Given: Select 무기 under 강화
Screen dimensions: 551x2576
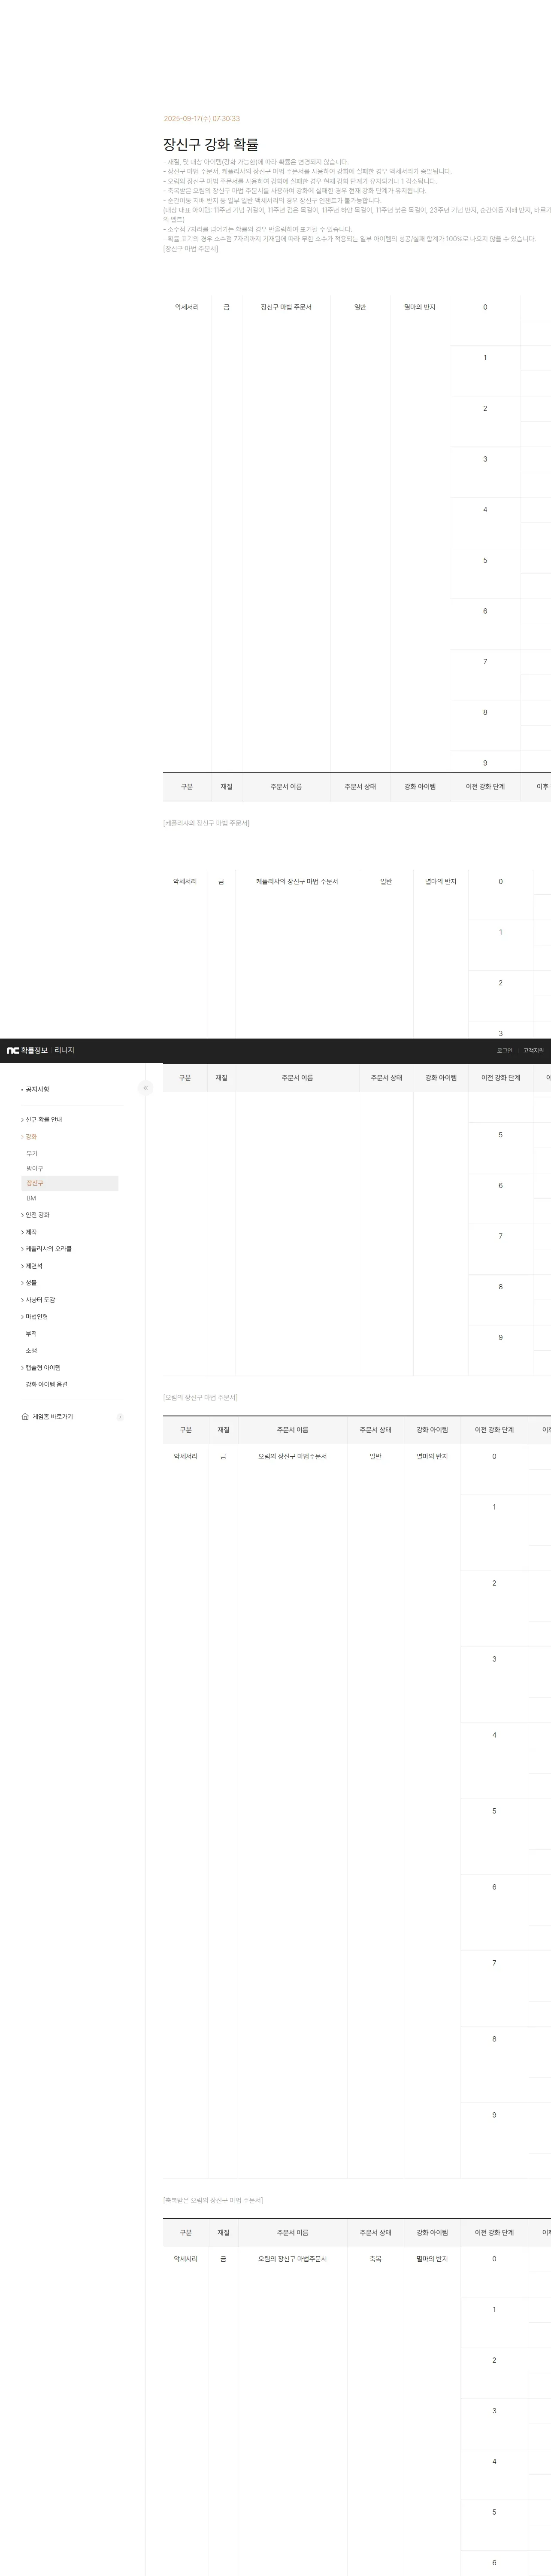Looking at the screenshot, I should pos(32,1153).
